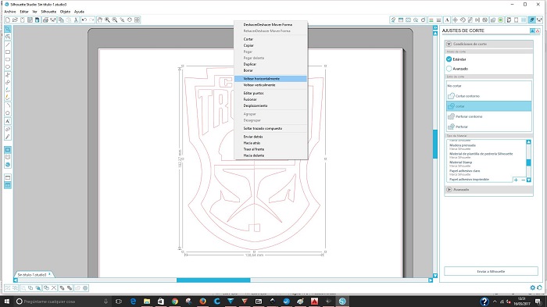The image size is (547, 307).
Task: Click the canvas vertical scrollbar thumb
Action: click(x=435, y=144)
